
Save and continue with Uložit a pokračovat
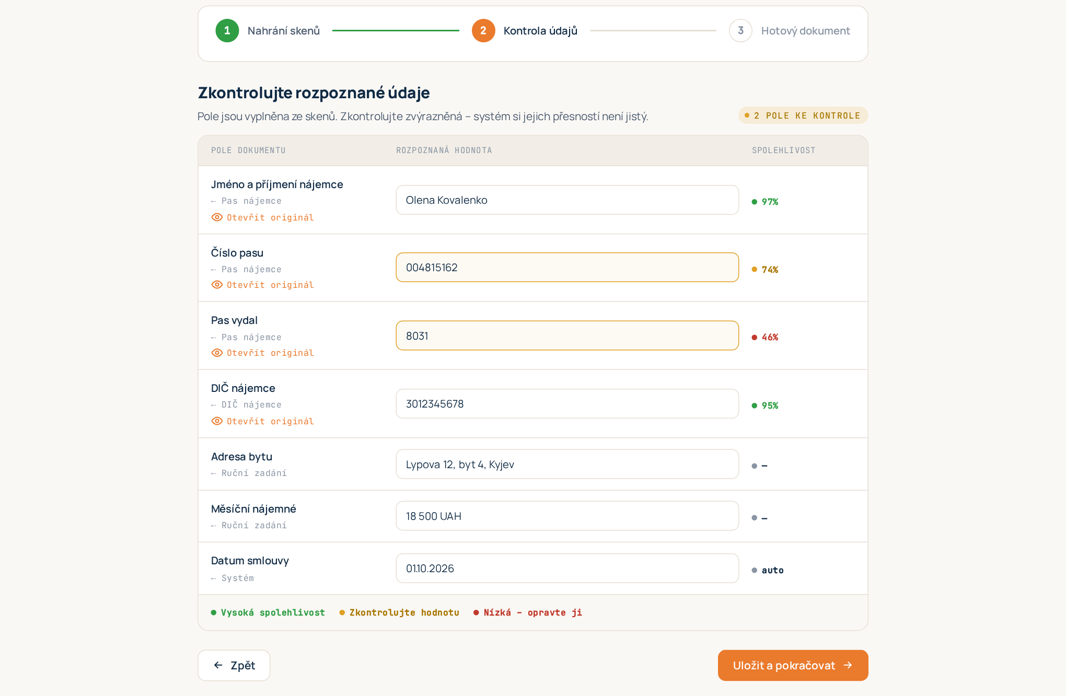(x=793, y=665)
